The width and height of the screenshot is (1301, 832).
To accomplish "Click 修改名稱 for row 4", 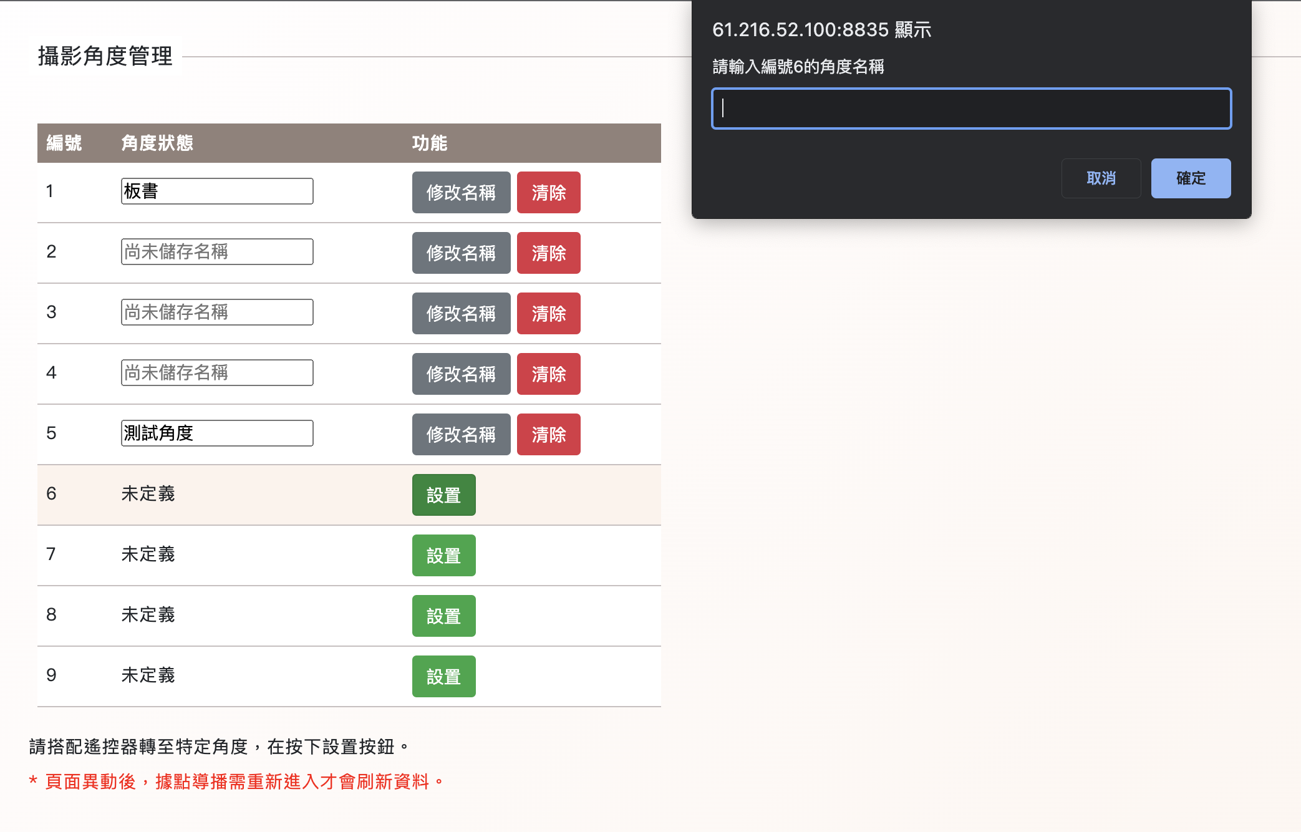I will point(461,374).
